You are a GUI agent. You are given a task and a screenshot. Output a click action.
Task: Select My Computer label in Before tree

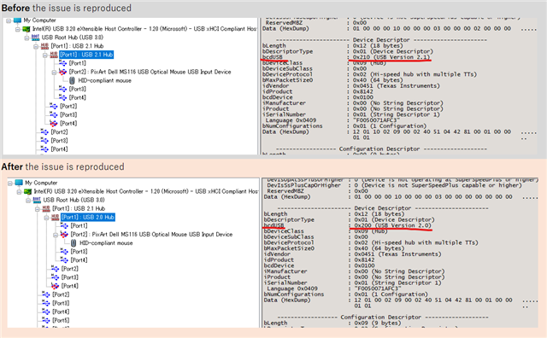(x=40, y=20)
